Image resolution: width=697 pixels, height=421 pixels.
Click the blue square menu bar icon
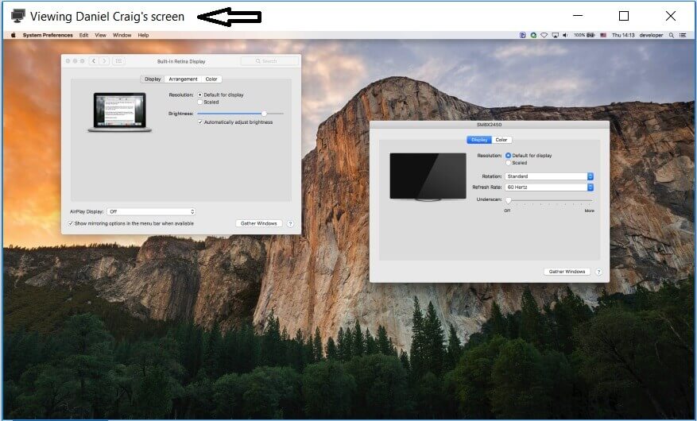[x=523, y=35]
